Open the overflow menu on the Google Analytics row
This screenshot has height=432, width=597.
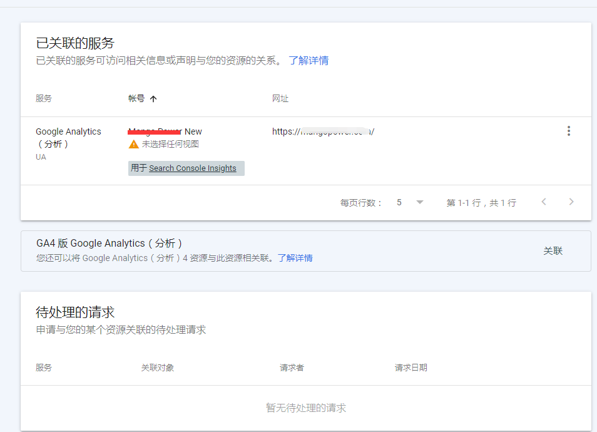click(569, 131)
